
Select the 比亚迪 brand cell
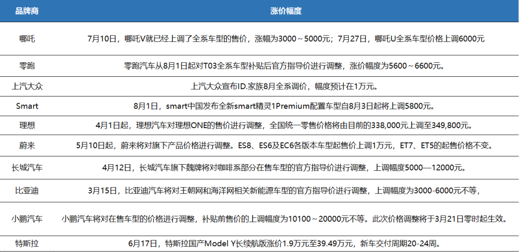coord(27,191)
